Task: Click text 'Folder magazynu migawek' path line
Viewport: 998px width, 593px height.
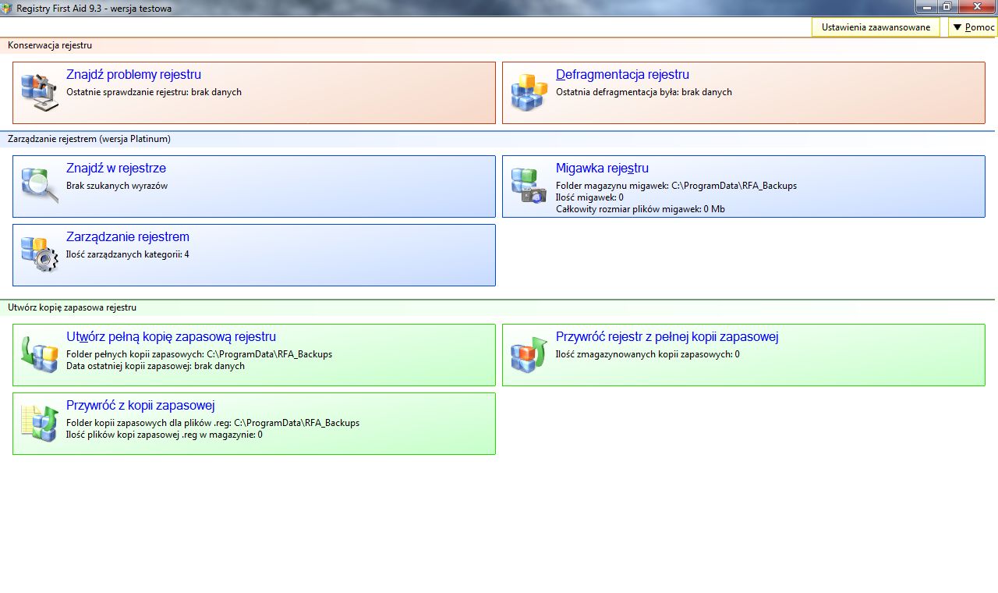Action: [x=676, y=186]
